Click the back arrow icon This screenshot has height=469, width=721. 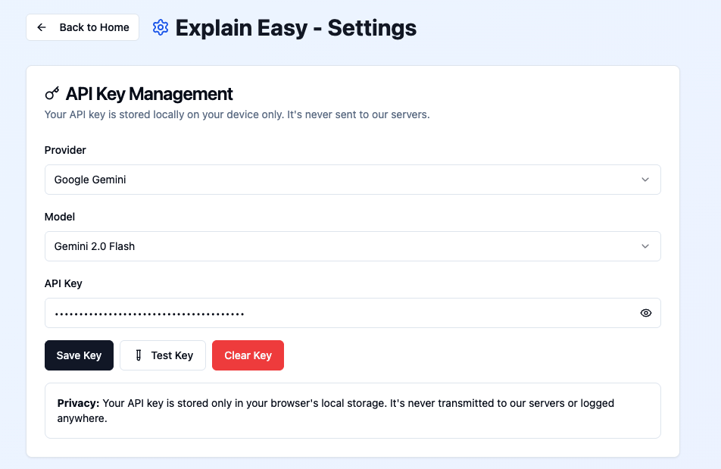(42, 27)
